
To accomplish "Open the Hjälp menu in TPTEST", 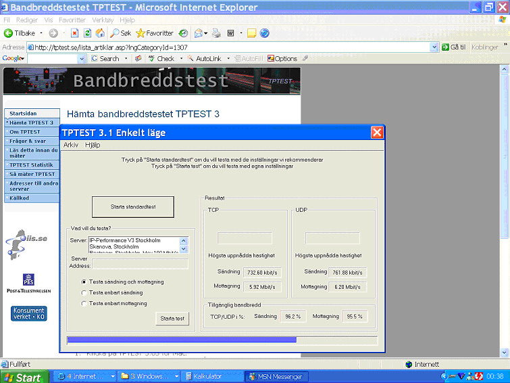I will 93,145.
